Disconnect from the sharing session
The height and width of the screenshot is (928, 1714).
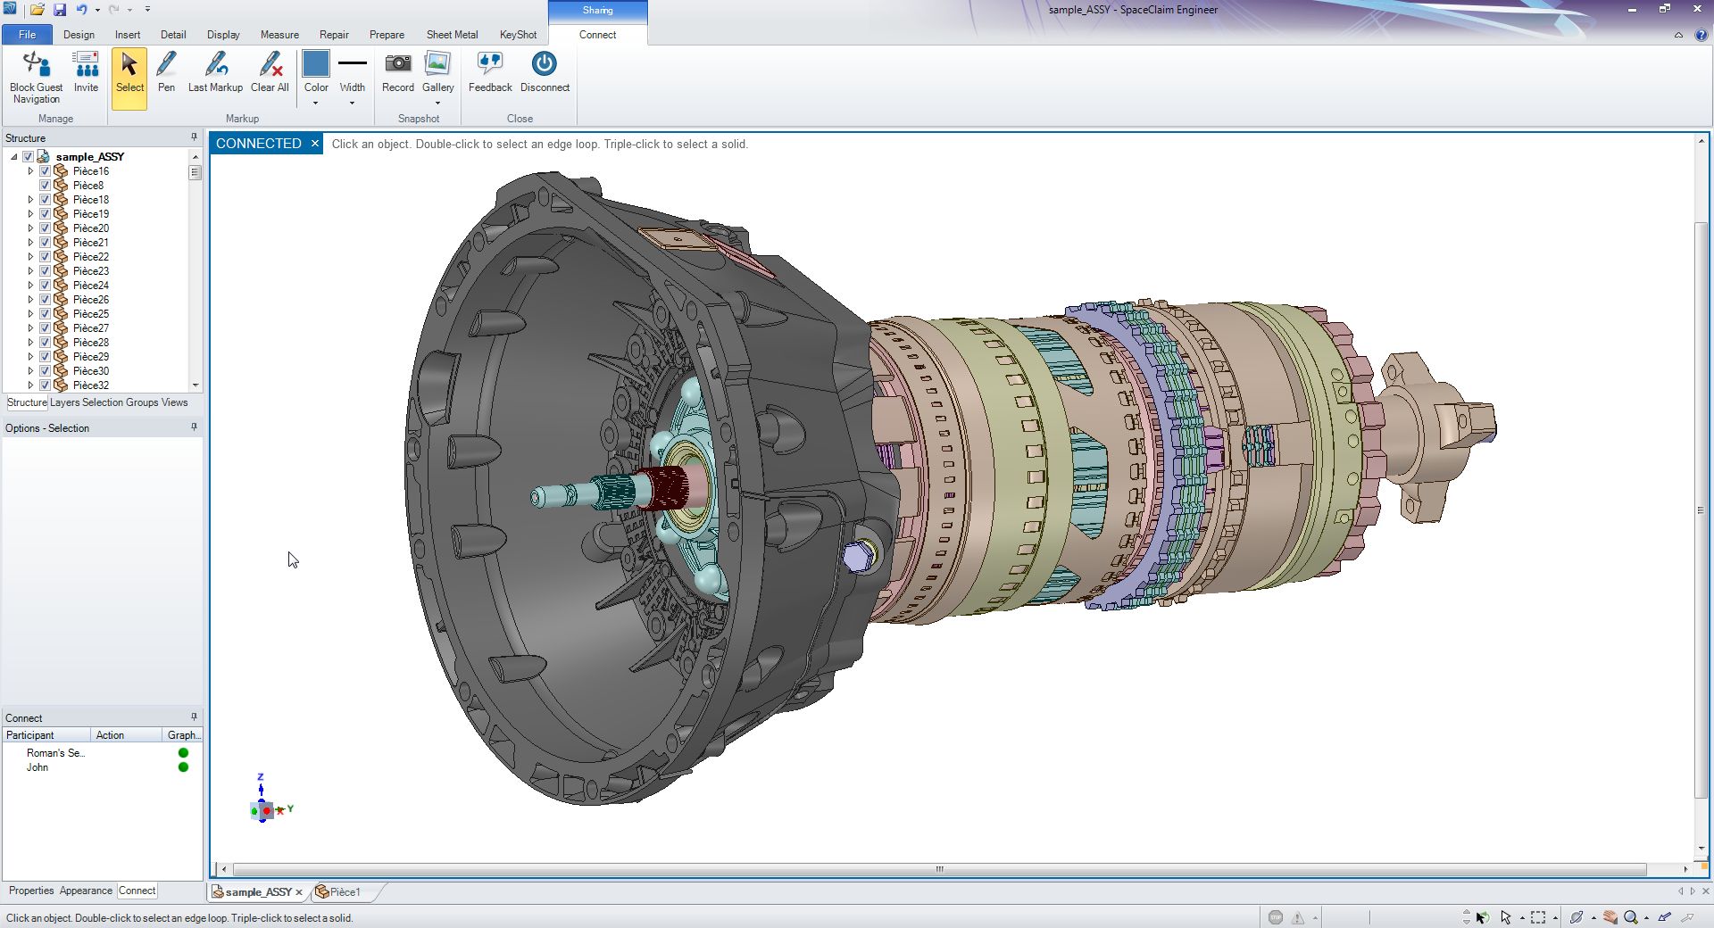(x=545, y=71)
